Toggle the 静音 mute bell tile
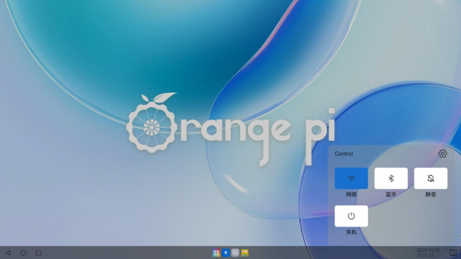The image size is (461, 259). click(x=430, y=178)
